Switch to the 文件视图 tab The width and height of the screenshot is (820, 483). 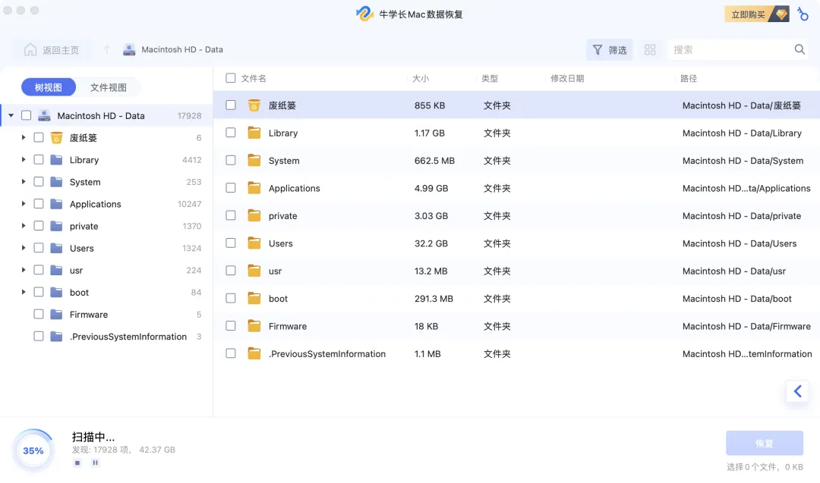tap(109, 87)
